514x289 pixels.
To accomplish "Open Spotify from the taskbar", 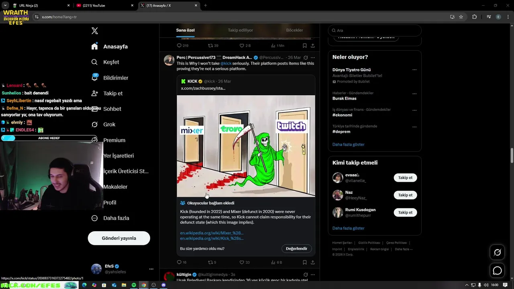I will [134, 285].
